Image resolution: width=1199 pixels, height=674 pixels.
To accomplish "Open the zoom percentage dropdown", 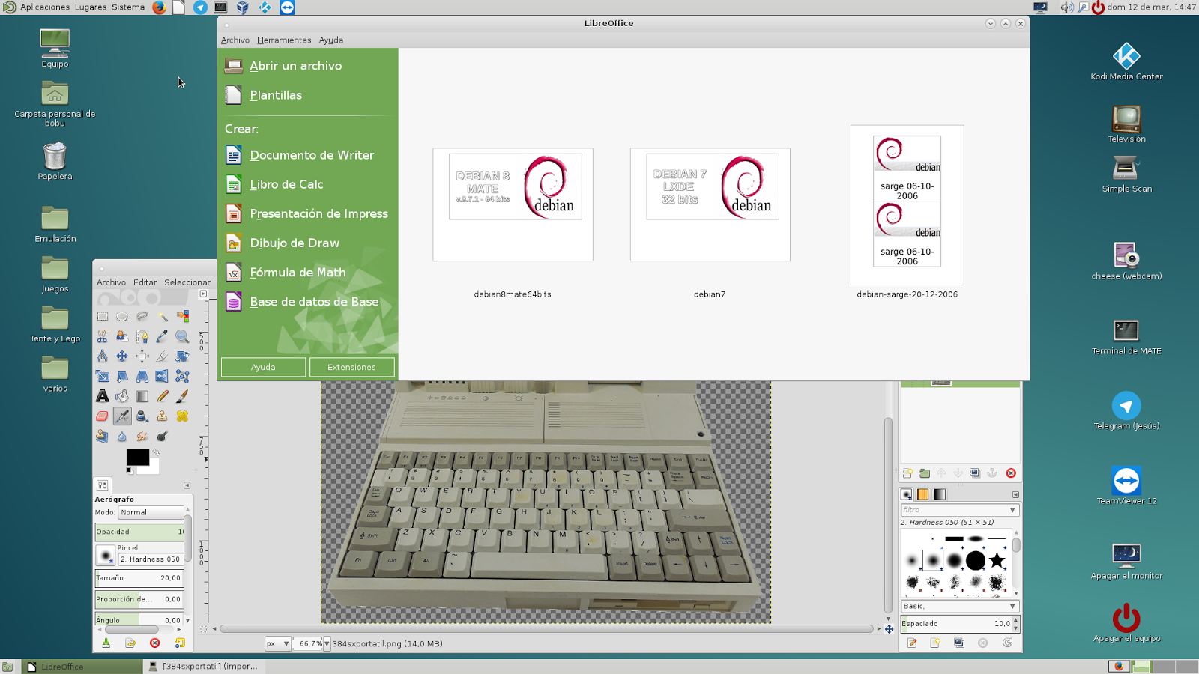I will [327, 643].
